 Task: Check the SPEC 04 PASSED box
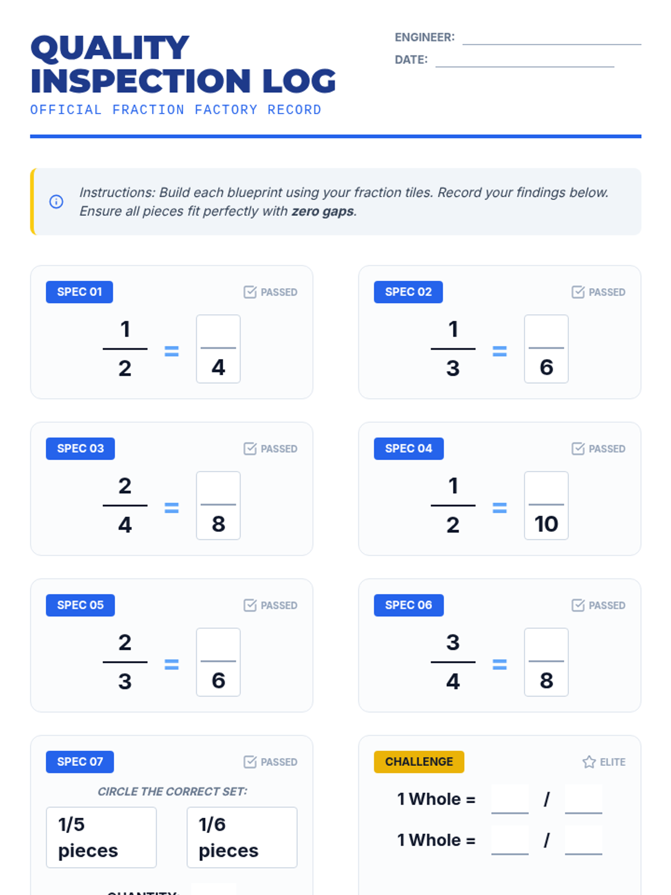pyautogui.click(x=578, y=449)
